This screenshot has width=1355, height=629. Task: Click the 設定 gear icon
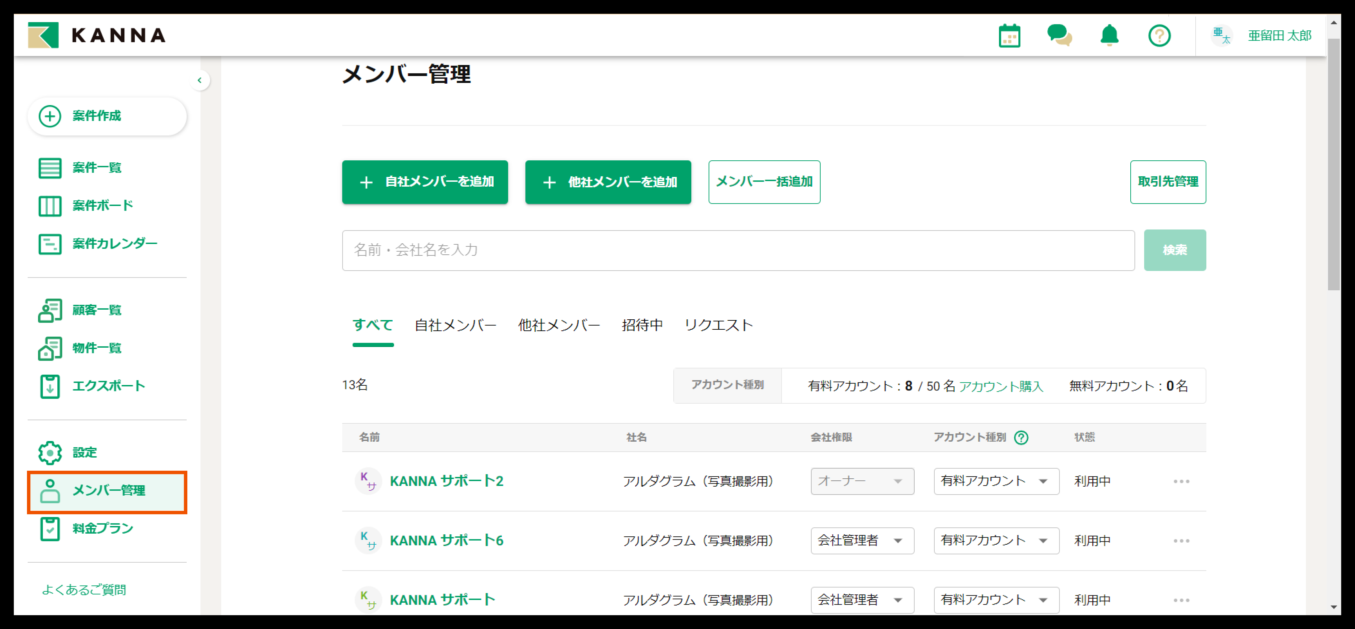point(50,452)
